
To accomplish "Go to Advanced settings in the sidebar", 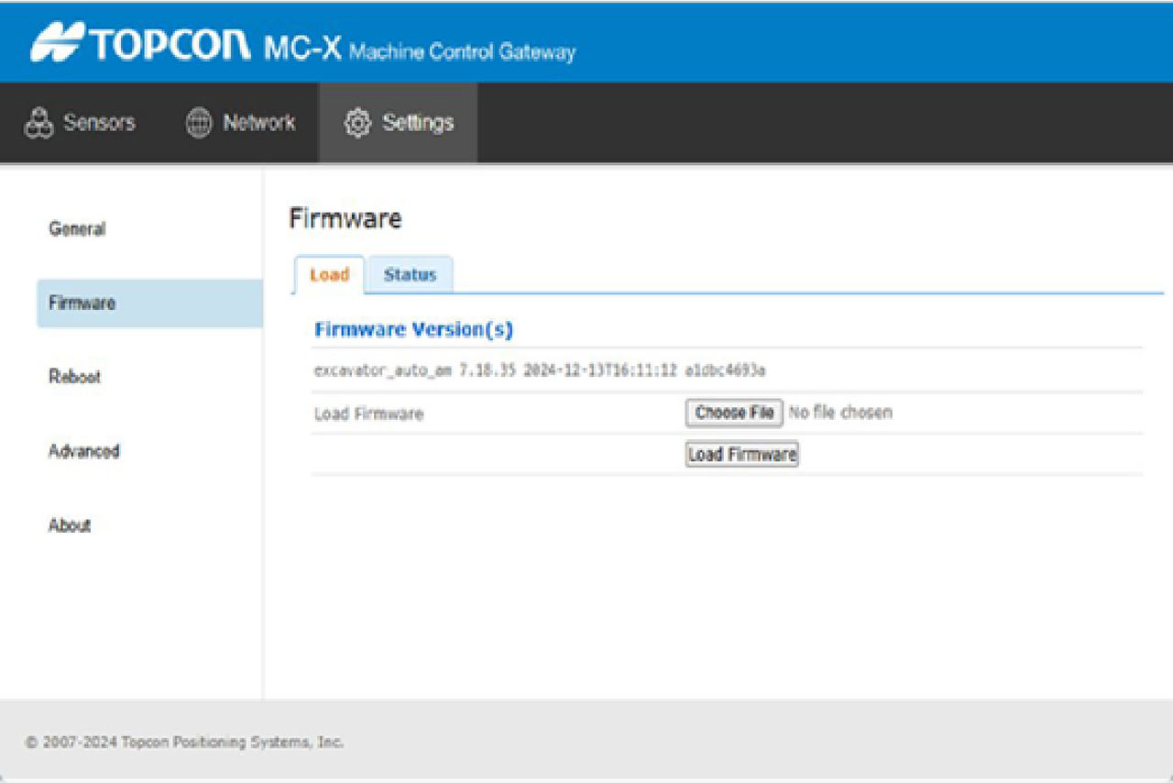I will pos(83,451).
